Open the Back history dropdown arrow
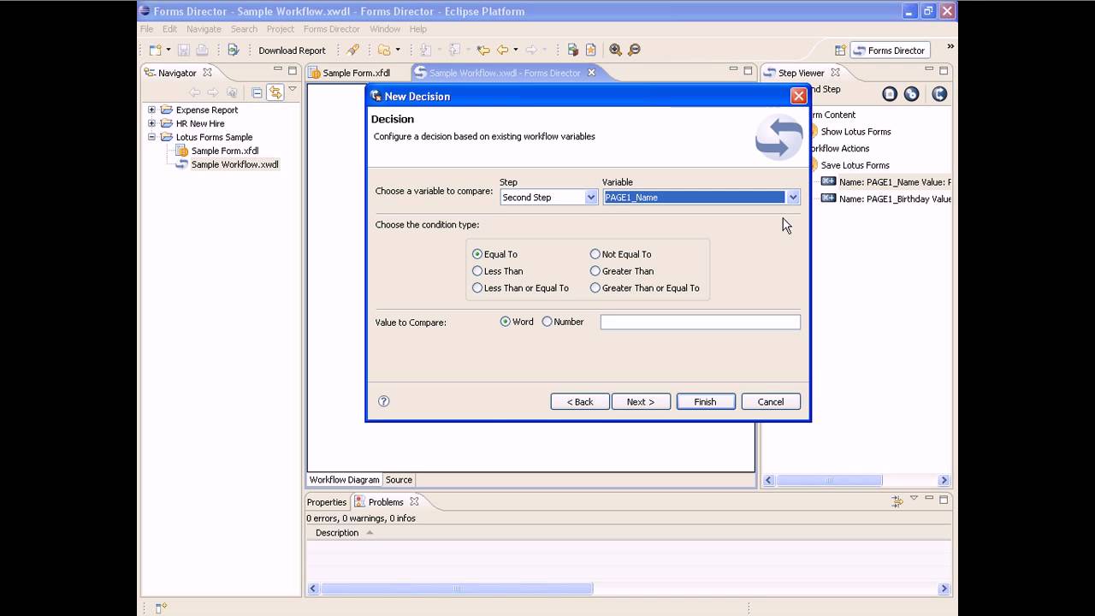Screen dimensions: 1095x616 (x=516, y=50)
